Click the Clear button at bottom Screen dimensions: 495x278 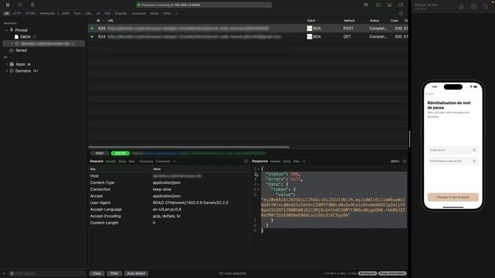[x=97, y=273]
